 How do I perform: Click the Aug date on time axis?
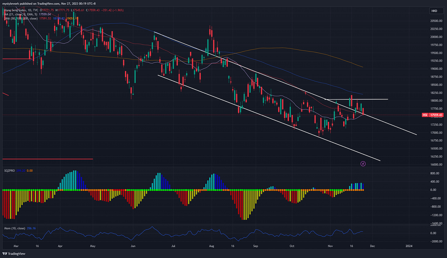[211, 246]
